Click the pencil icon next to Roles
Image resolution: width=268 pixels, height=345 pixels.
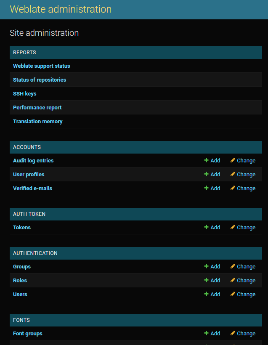[x=232, y=280]
